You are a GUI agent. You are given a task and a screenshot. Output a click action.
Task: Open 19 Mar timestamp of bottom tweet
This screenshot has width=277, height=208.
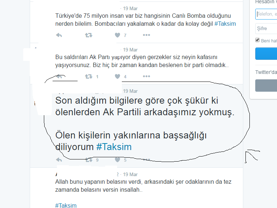(x=130, y=174)
